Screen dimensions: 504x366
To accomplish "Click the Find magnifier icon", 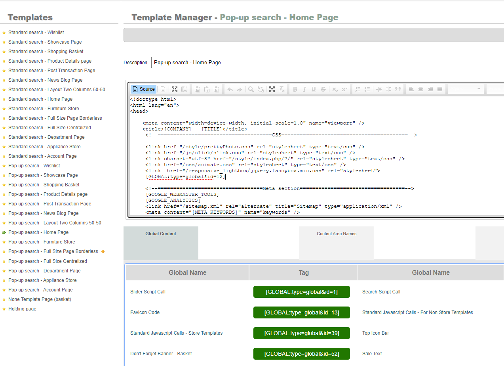I will (x=251, y=89).
